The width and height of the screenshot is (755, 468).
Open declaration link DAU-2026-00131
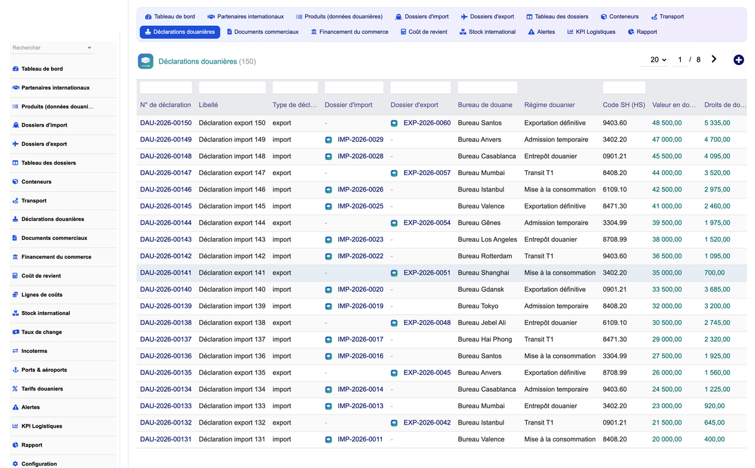point(166,440)
